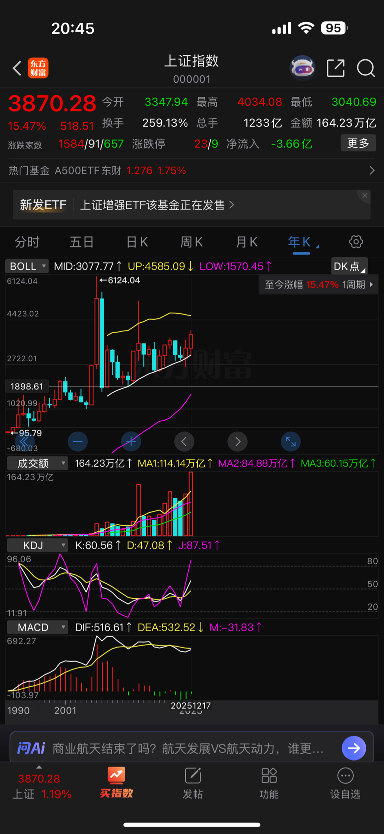Screen dimensions: 384x834
Task: Tap the MID:3077.77 BOLL value
Action: 88,266
